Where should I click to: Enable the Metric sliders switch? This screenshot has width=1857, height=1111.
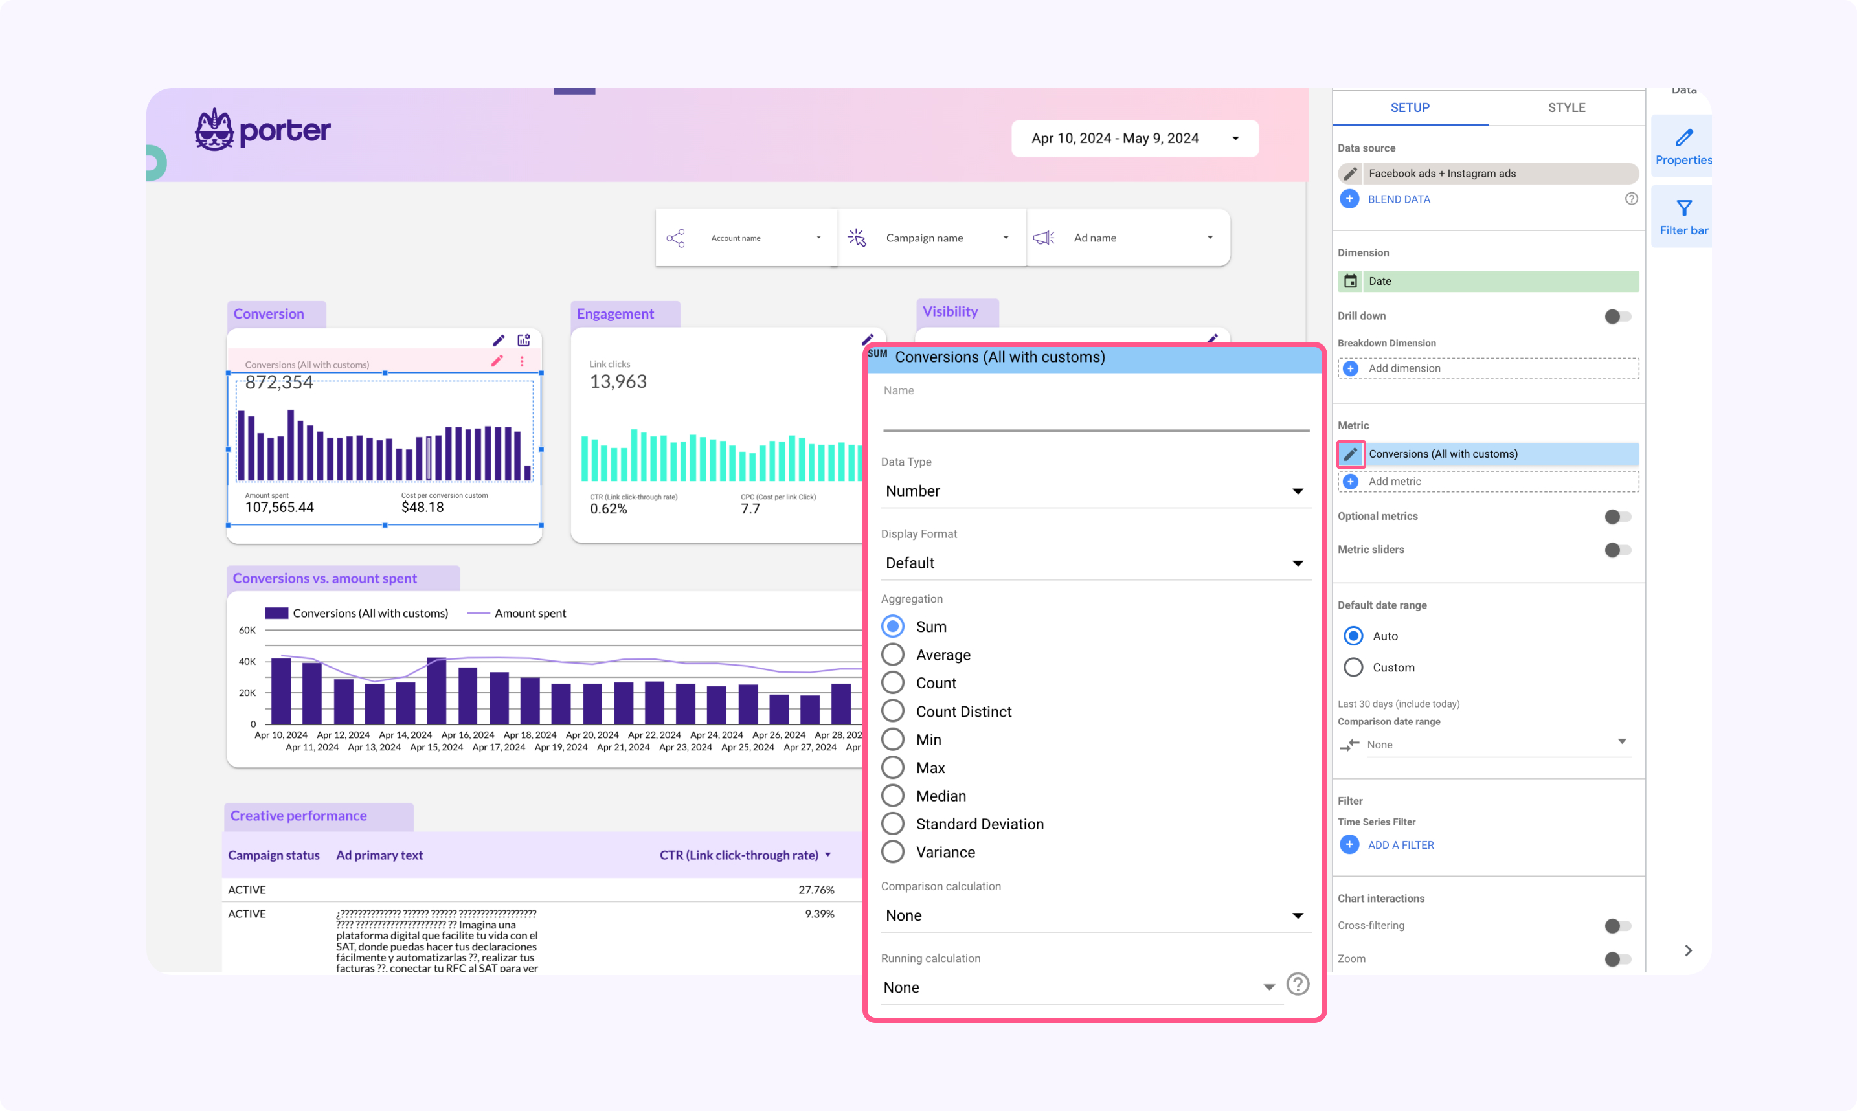[1617, 550]
